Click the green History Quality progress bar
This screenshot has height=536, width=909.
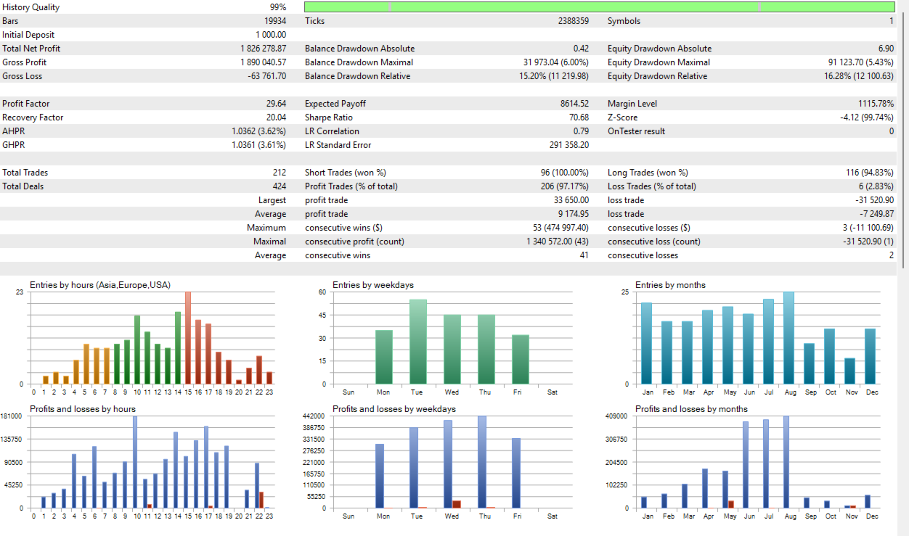599,7
